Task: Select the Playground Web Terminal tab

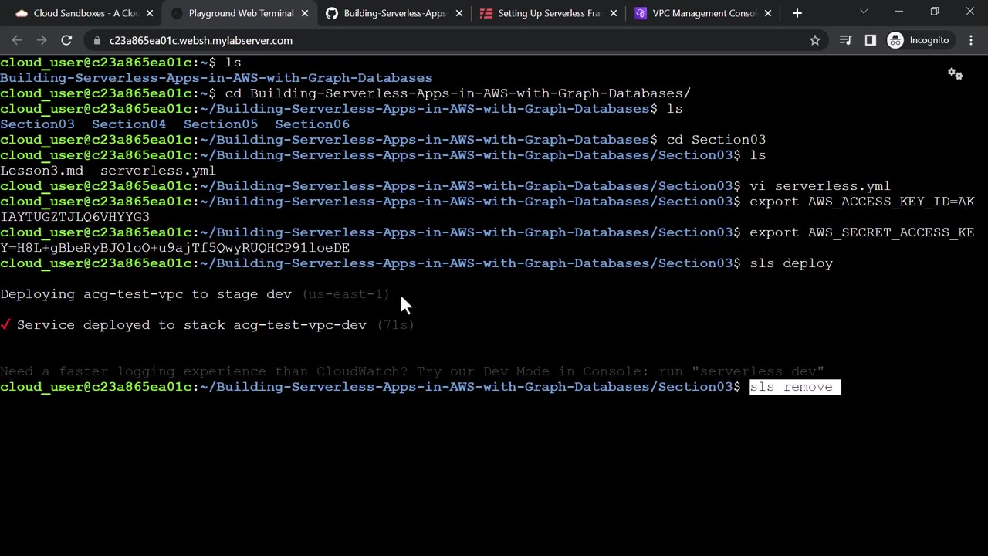Action: [x=241, y=13]
